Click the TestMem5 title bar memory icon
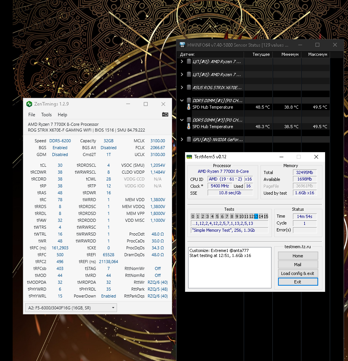The height and width of the screenshot is (361, 348). point(189,157)
